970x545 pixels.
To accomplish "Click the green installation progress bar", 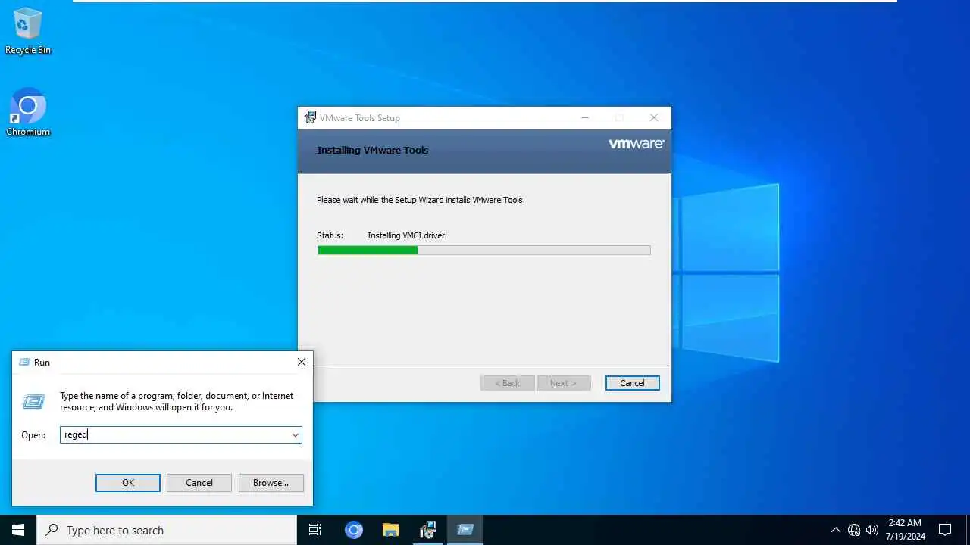I will click(x=483, y=251).
